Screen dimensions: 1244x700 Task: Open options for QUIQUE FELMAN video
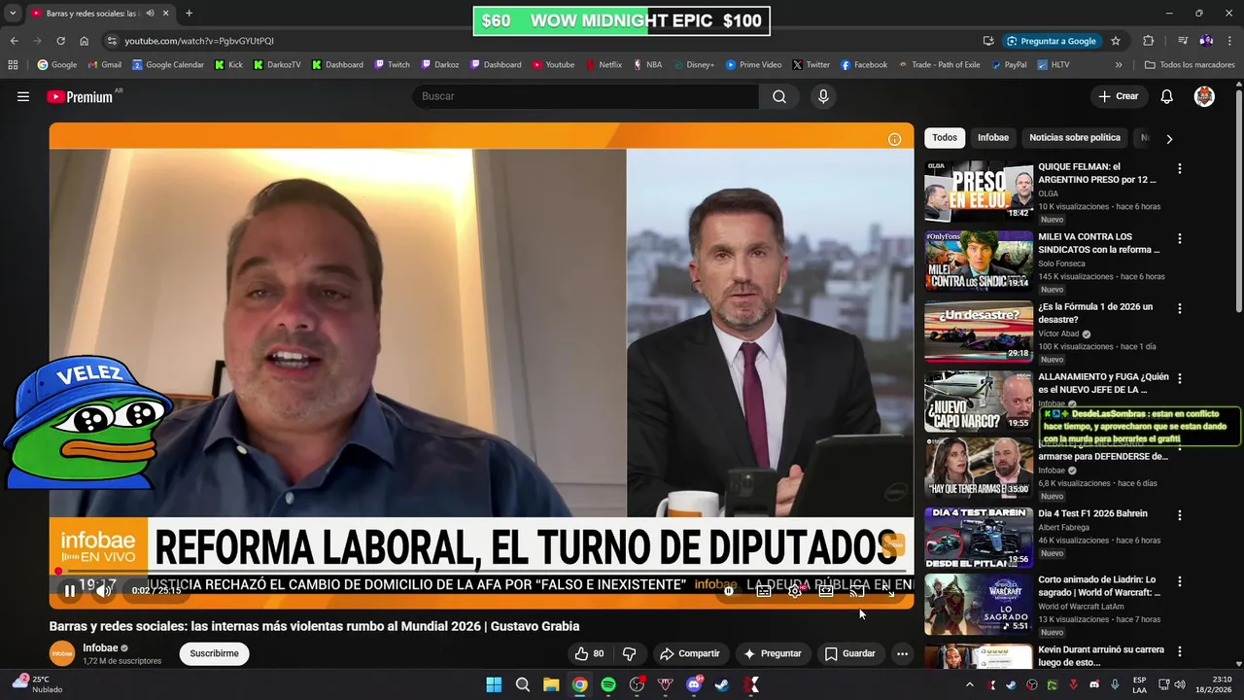pos(1180,168)
